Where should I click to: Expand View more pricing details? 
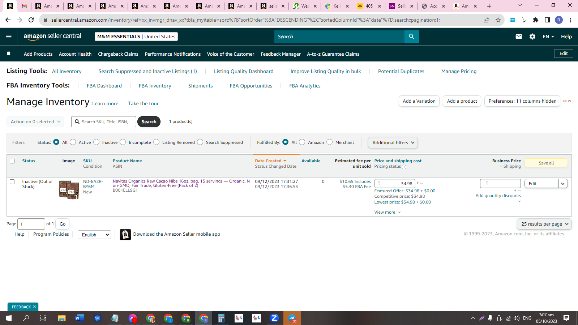click(388, 212)
